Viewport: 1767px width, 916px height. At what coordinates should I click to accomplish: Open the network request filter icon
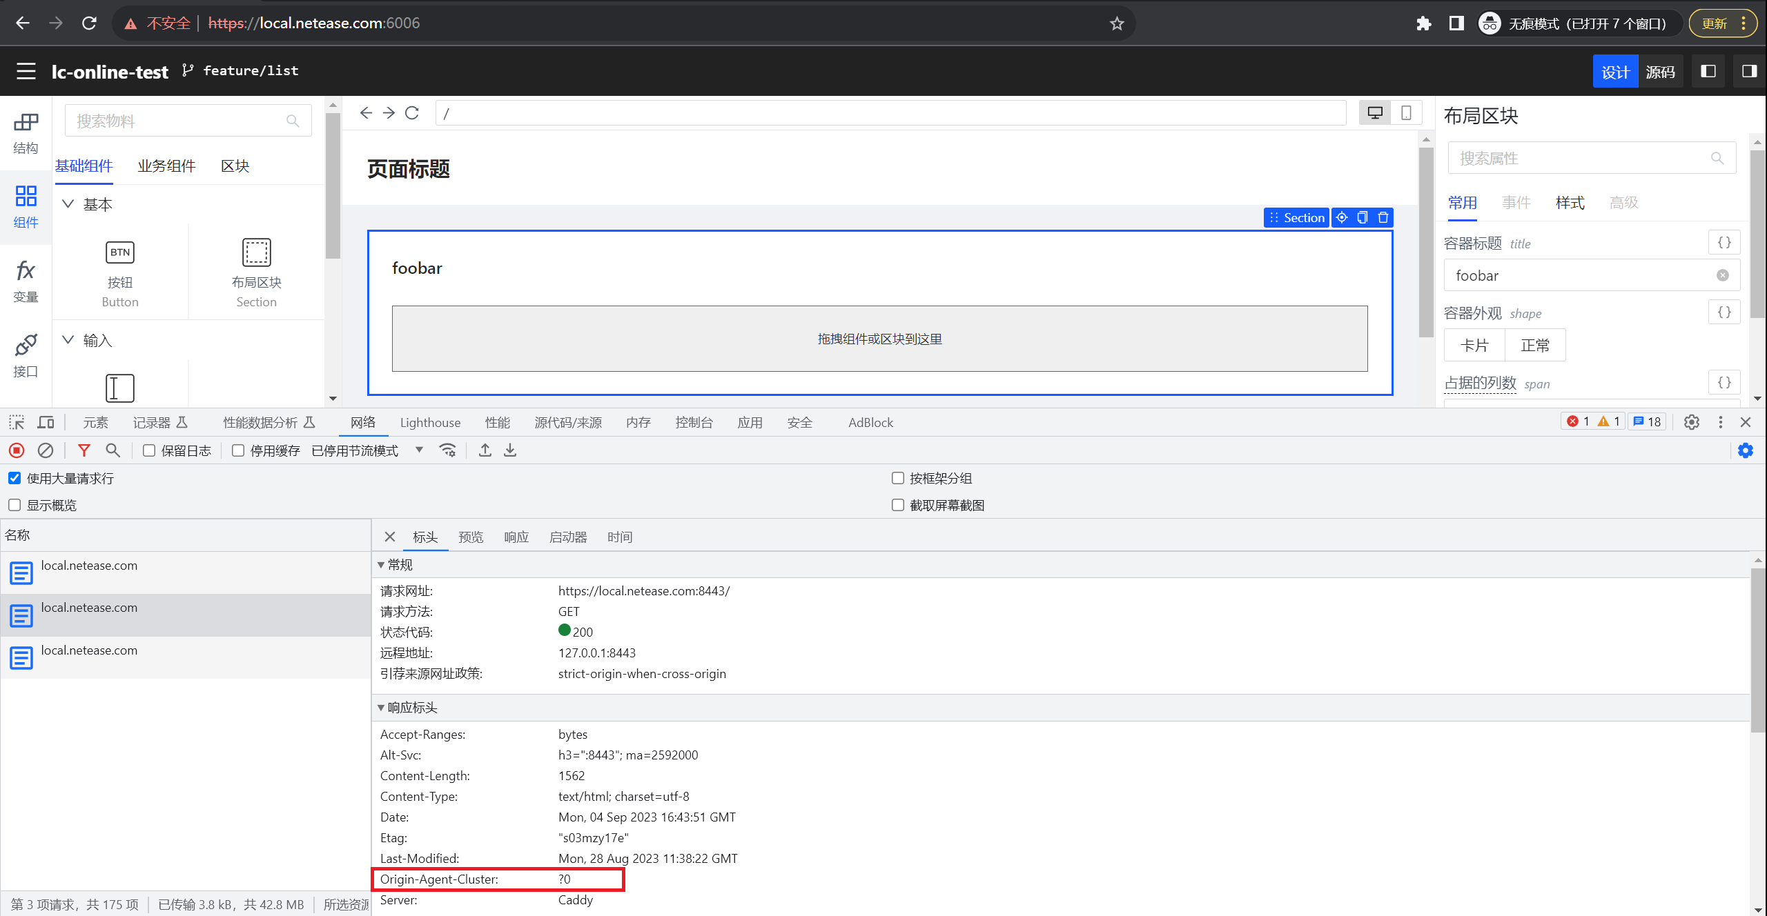[x=84, y=450]
